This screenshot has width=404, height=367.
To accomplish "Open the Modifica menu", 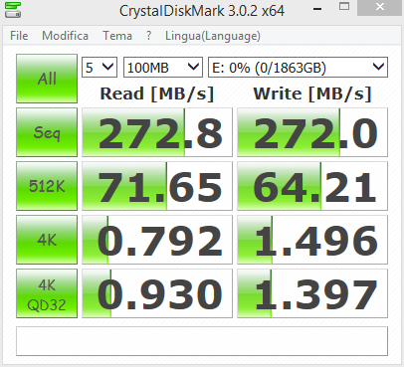I will (65, 36).
